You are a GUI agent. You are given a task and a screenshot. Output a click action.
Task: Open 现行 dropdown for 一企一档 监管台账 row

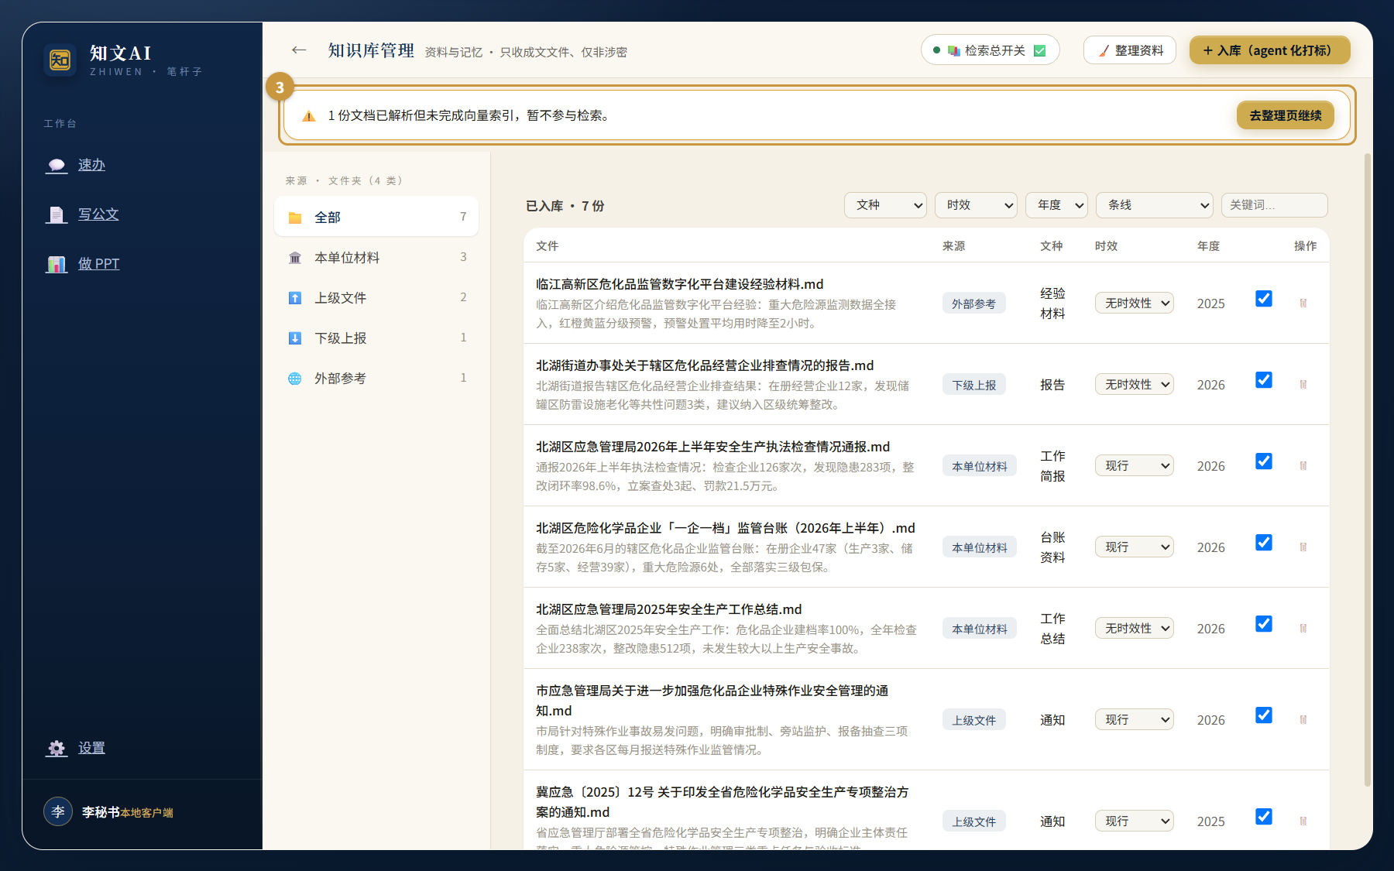click(x=1134, y=547)
